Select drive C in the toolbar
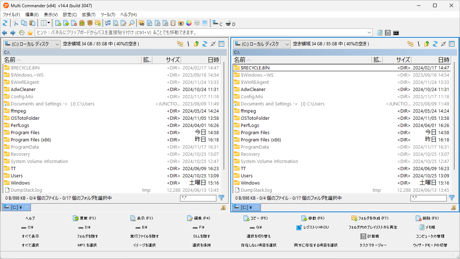 tap(217, 23)
